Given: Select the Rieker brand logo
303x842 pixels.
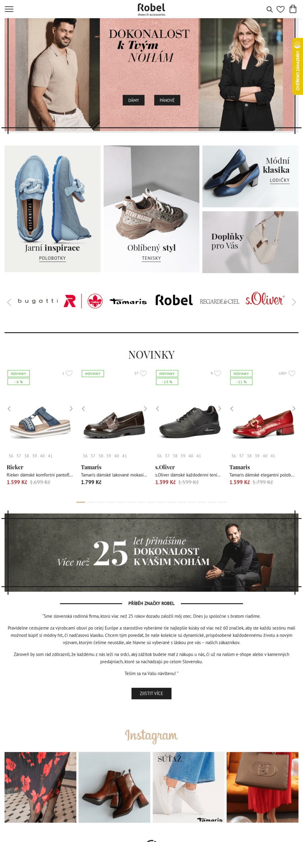Looking at the screenshot, I should click(95, 301).
